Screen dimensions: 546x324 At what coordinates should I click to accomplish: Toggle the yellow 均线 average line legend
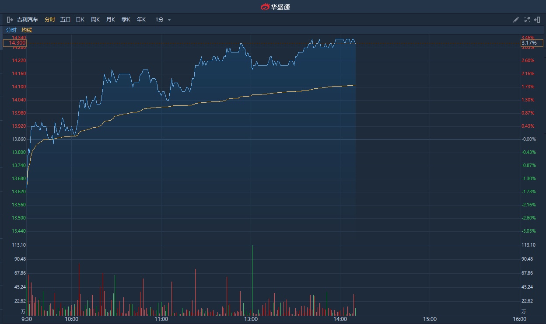[x=27, y=30]
